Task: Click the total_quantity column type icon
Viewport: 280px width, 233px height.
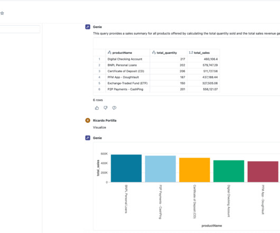Action: point(154,53)
